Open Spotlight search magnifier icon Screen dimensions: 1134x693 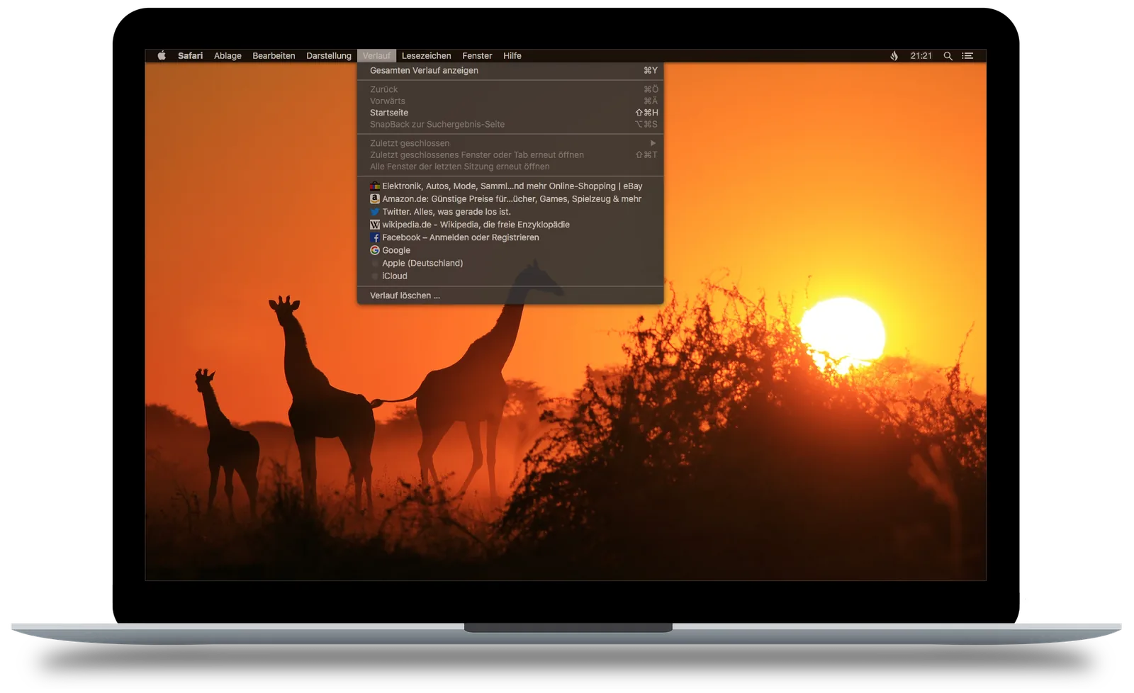tap(948, 56)
